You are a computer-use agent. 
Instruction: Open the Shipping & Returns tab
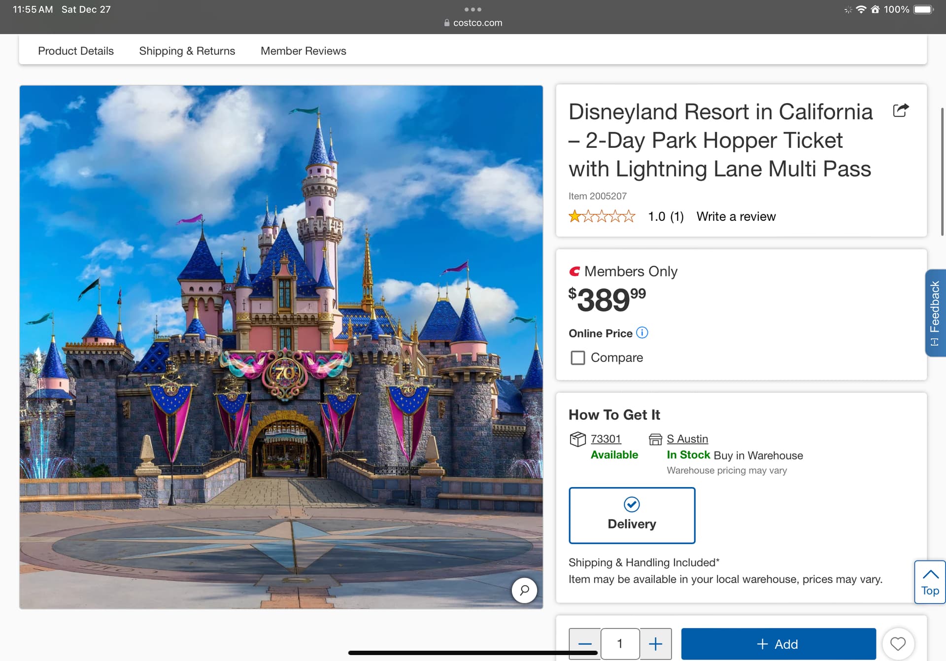187,51
